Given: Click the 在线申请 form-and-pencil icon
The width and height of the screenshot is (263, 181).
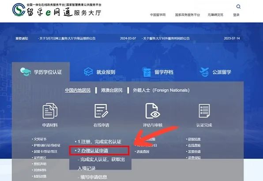Looking at the screenshot, I should (101, 111).
